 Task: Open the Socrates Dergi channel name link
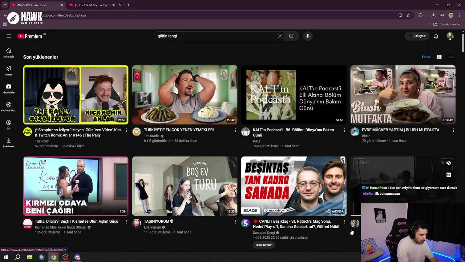264,233
